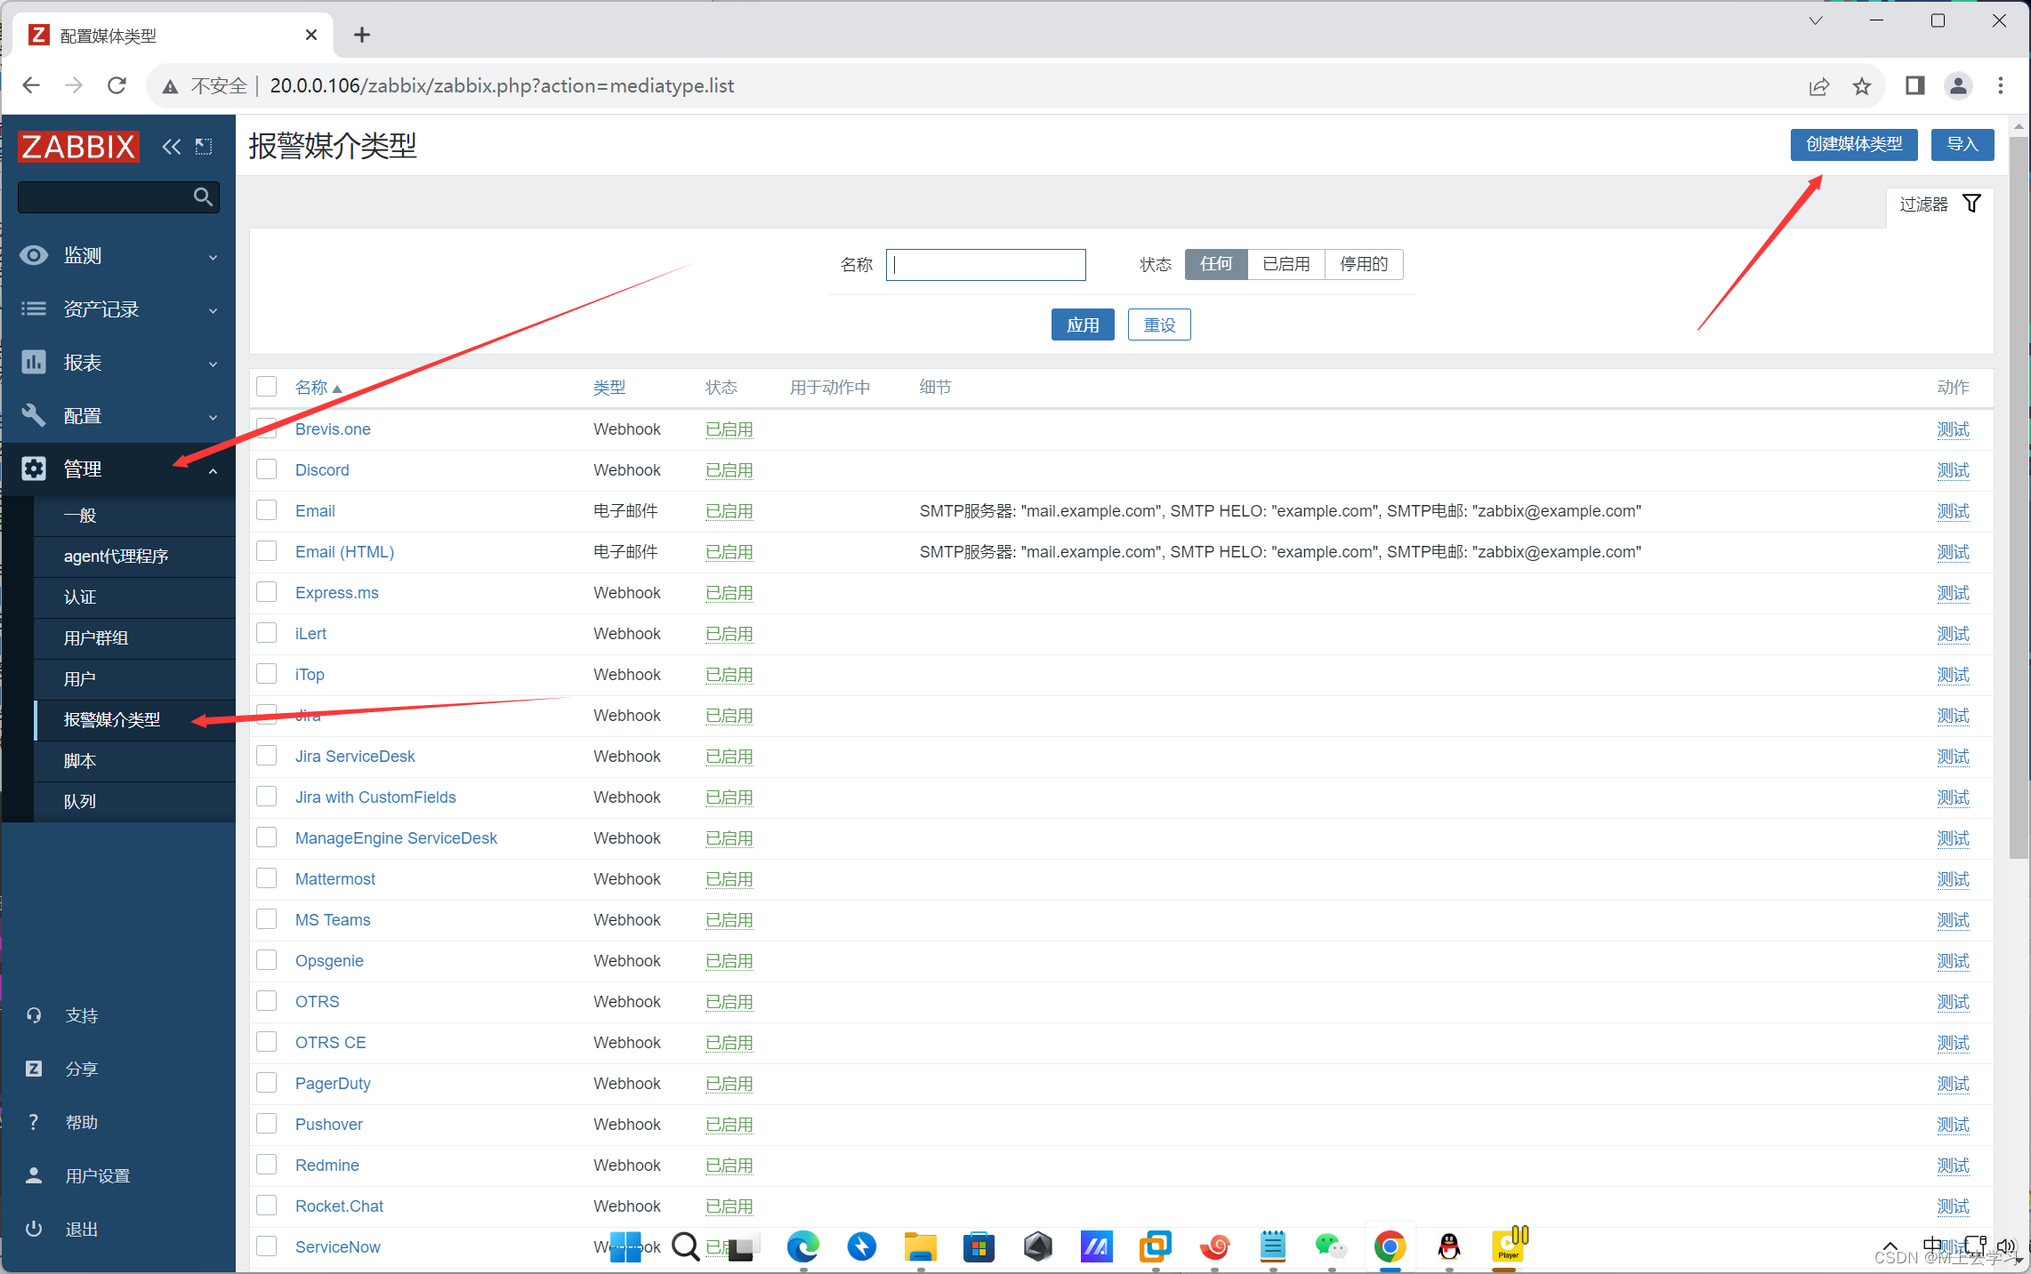This screenshot has width=2031, height=1274.
Task: Check the Rocket.Chat row checkbox
Action: [x=267, y=1205]
